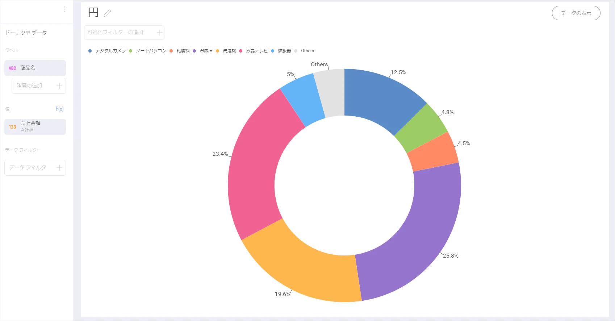
Task: Toggle ノートパソコン legend dot
Action: point(130,51)
